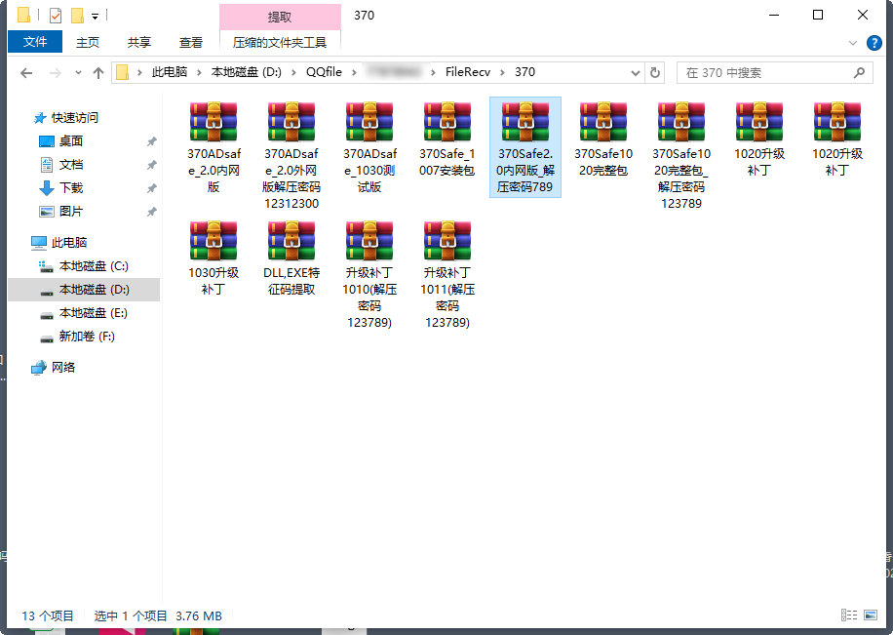
Task: Open 本地磁盘 (E:) in the navigation pane
Action: click(x=94, y=313)
